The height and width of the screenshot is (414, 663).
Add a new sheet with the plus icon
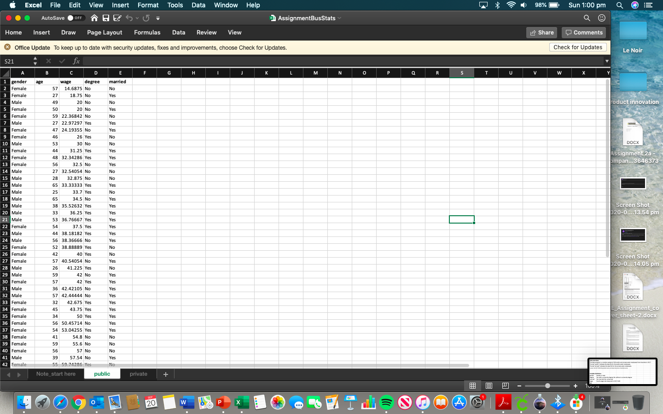coord(166,374)
